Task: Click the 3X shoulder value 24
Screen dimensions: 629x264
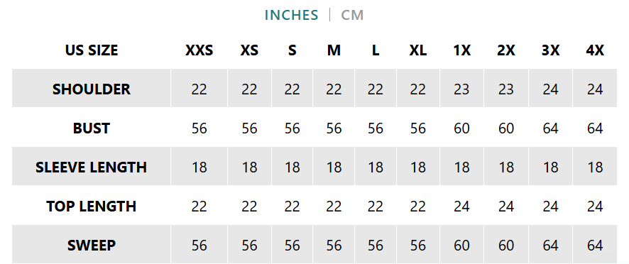Action: (550, 89)
